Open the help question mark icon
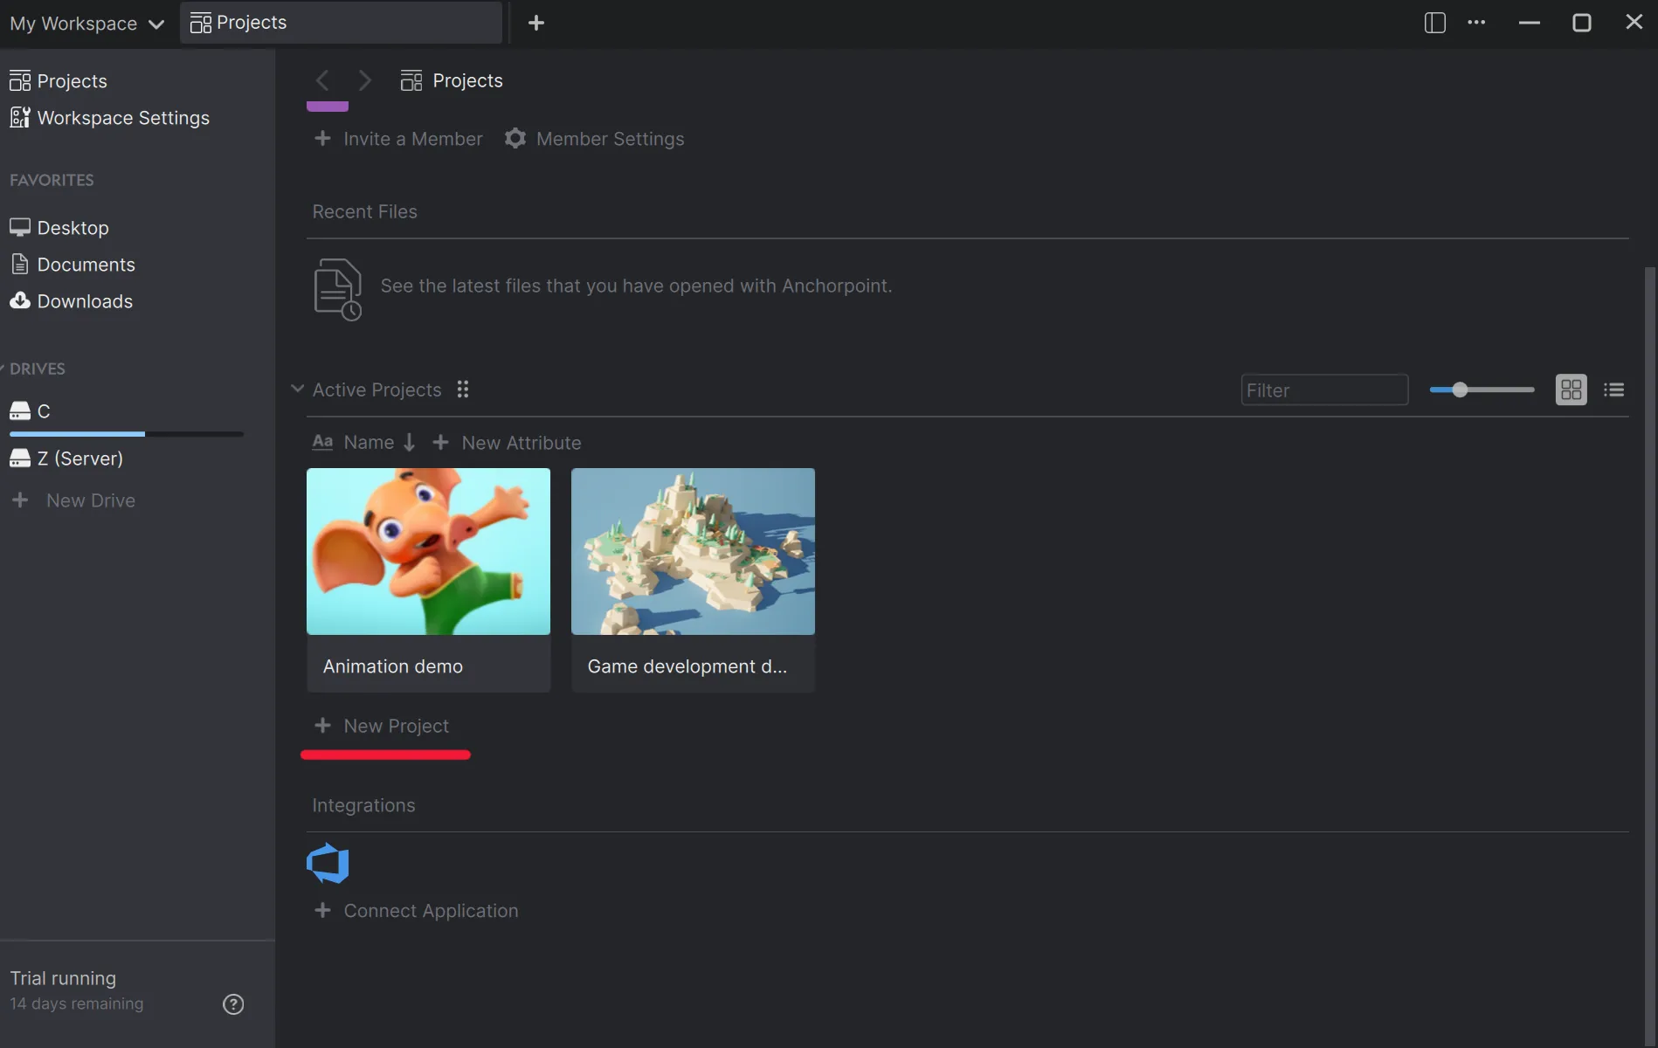The image size is (1658, 1048). 232,1003
